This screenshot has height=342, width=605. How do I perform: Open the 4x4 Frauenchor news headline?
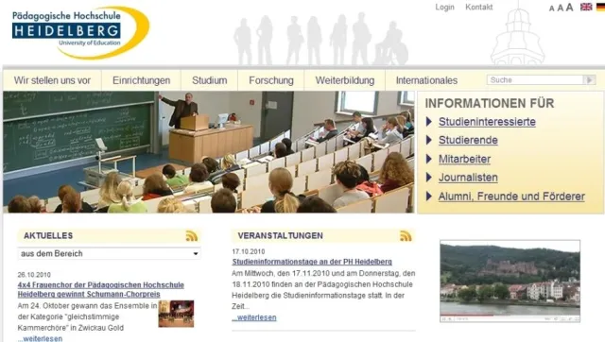101,289
